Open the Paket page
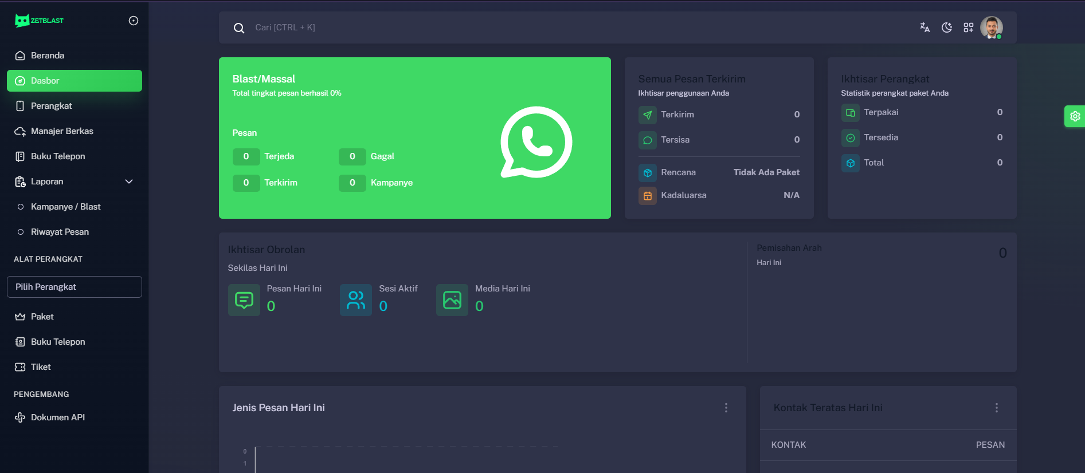1085x473 pixels. click(42, 317)
